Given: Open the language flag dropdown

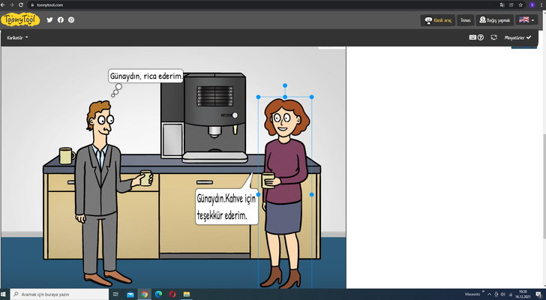Looking at the screenshot, I should (526, 20).
